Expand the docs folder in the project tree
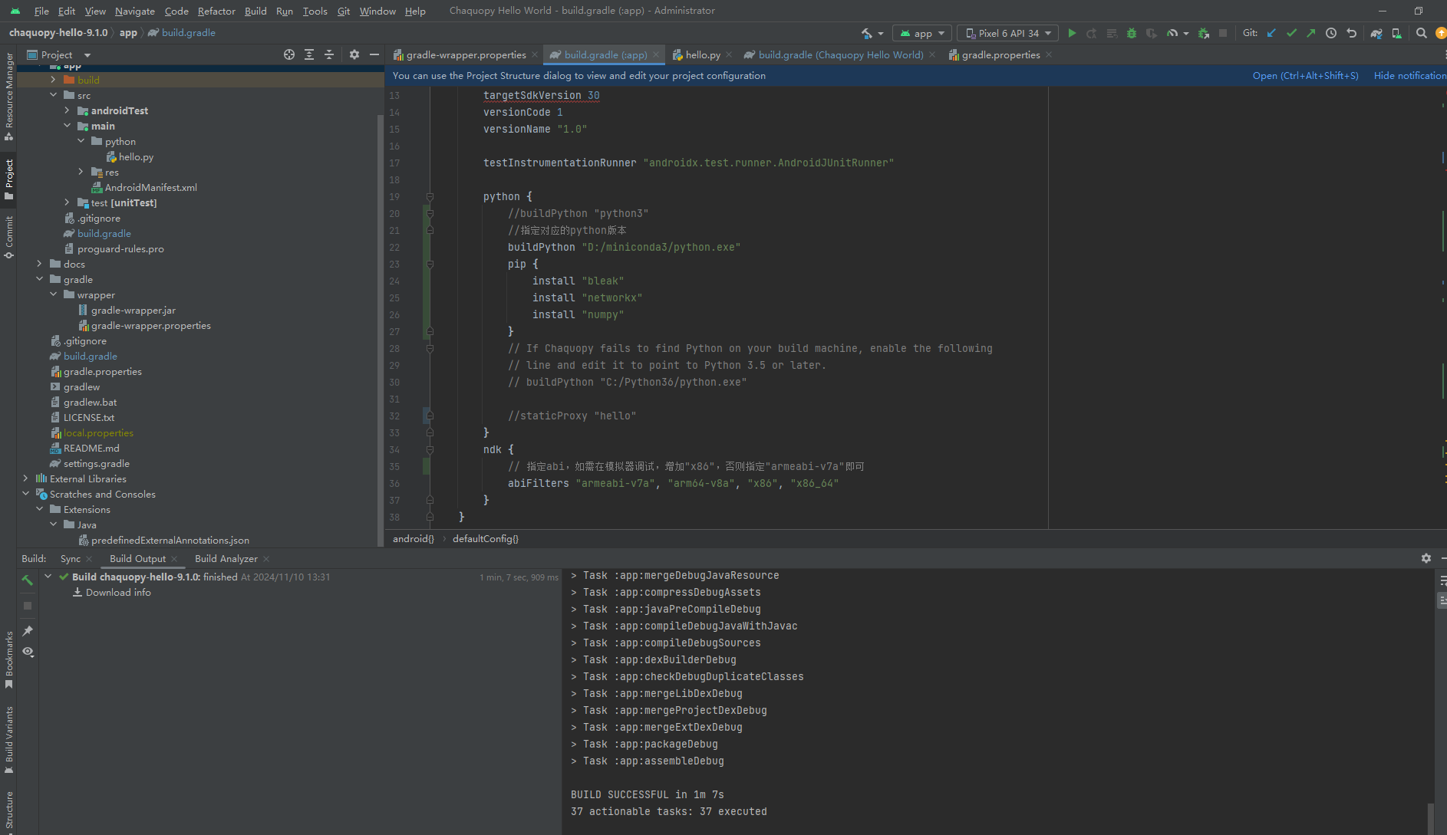Screen dimensions: 1447x835 pos(39,264)
